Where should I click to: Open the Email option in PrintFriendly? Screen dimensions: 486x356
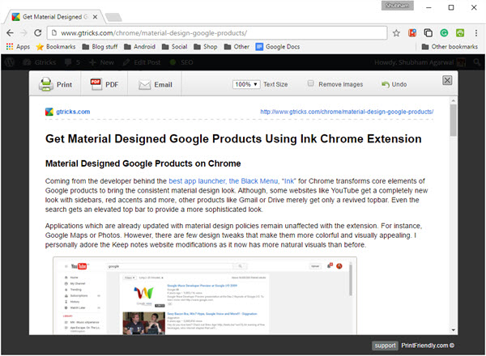tap(155, 84)
